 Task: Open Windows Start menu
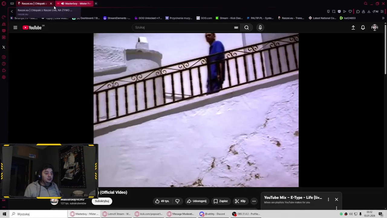4,214
